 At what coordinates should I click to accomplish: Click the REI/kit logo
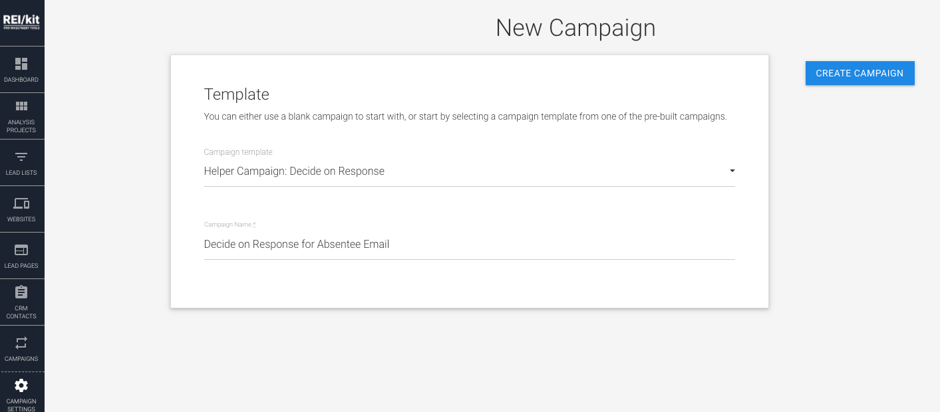pyautogui.click(x=22, y=22)
